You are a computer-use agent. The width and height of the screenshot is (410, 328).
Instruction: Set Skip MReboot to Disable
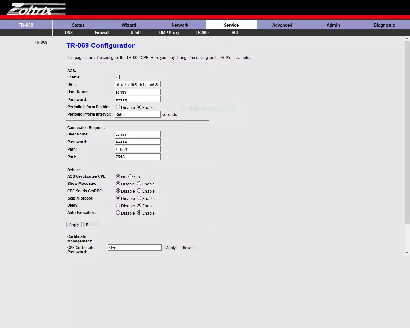coord(118,198)
